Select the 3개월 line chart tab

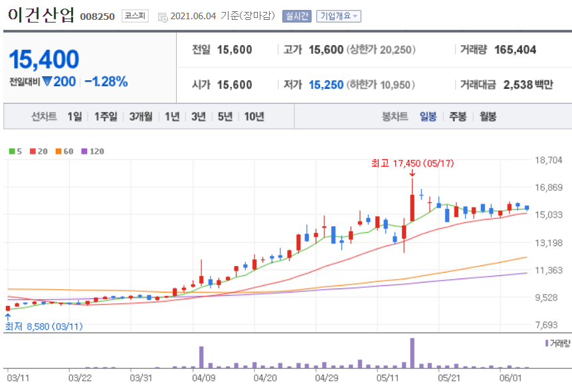coord(141,117)
